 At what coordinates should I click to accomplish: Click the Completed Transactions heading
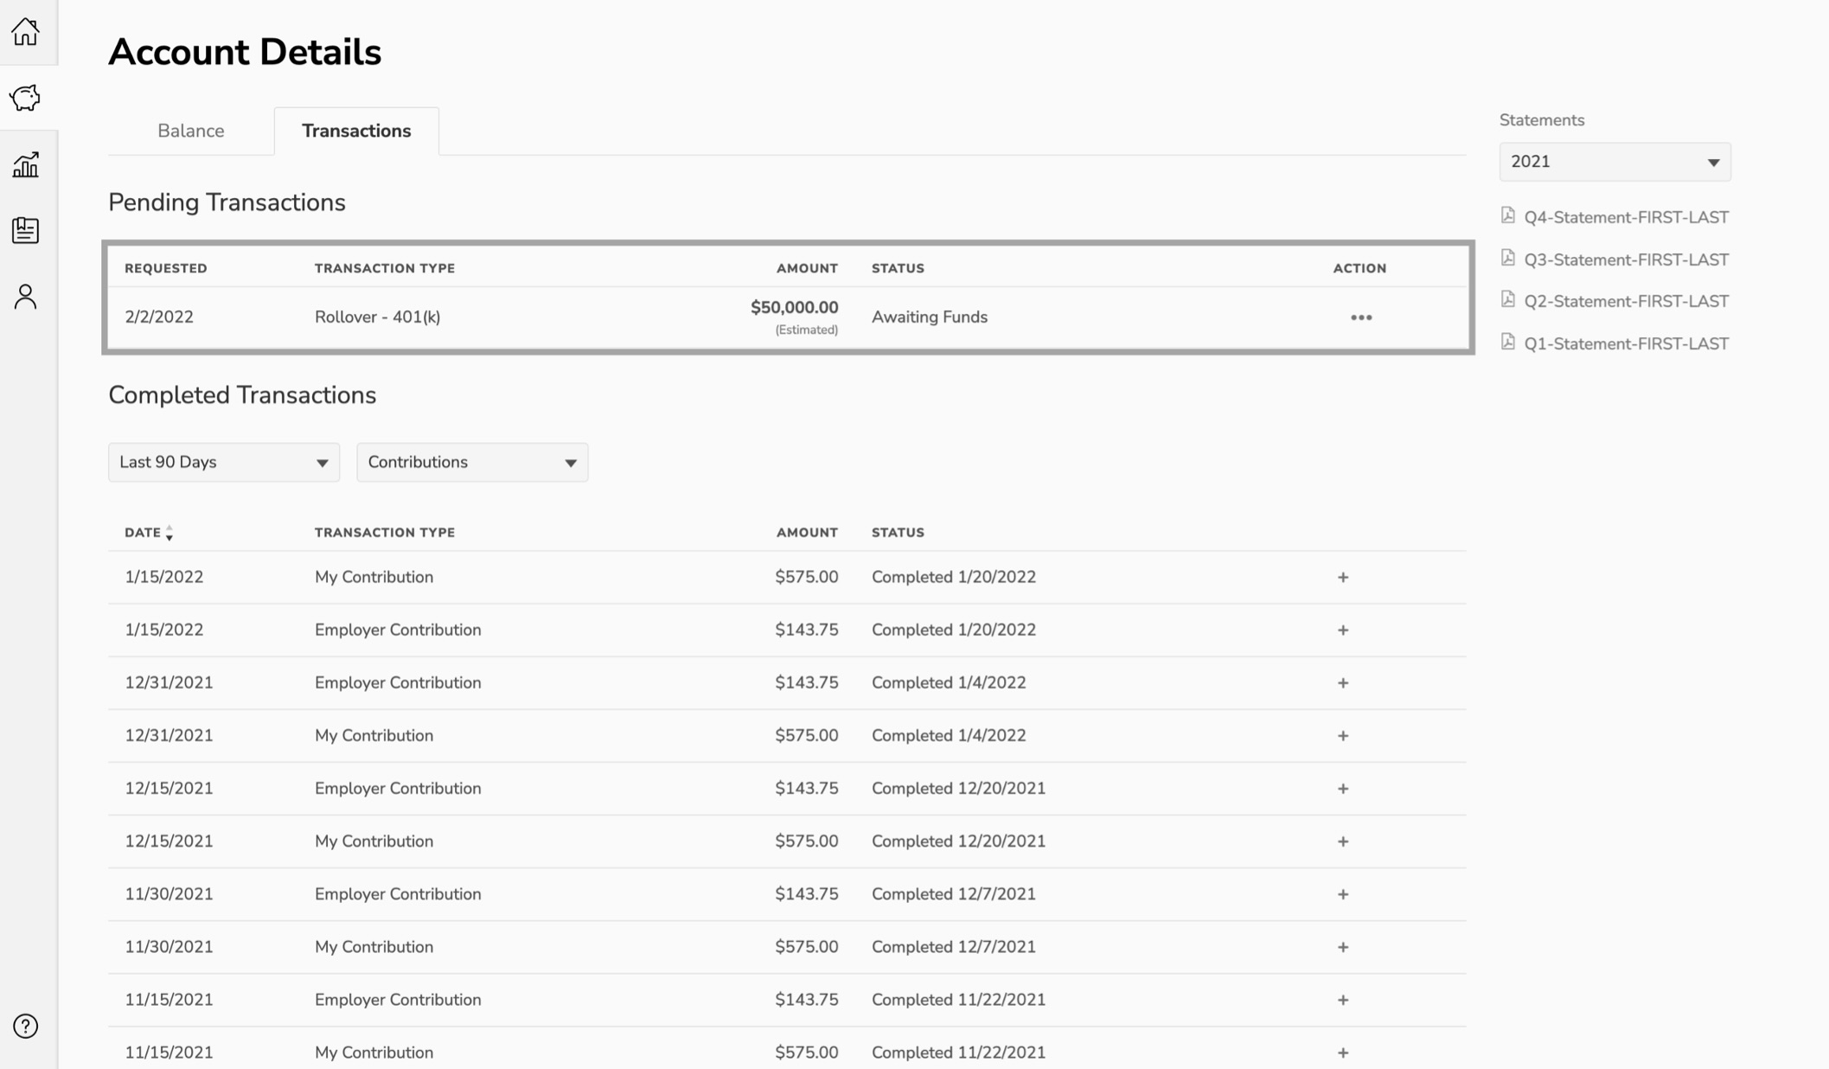coord(242,395)
